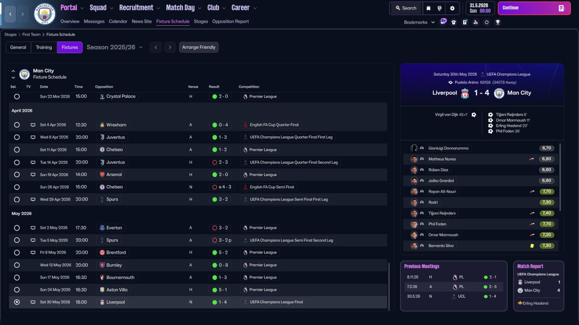Click Gianluigi Donnarumma's silhouette portrait
The width and height of the screenshot is (579, 325).
[x=414, y=148]
